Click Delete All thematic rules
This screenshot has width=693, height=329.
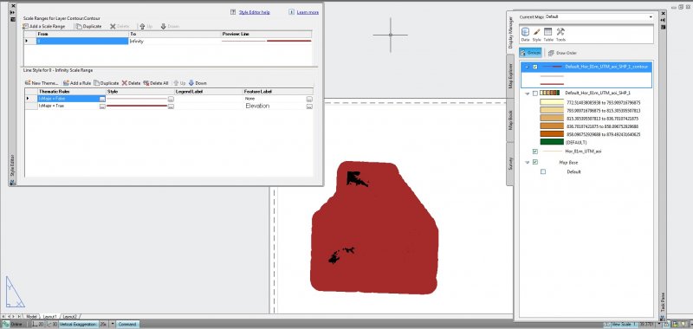point(156,83)
